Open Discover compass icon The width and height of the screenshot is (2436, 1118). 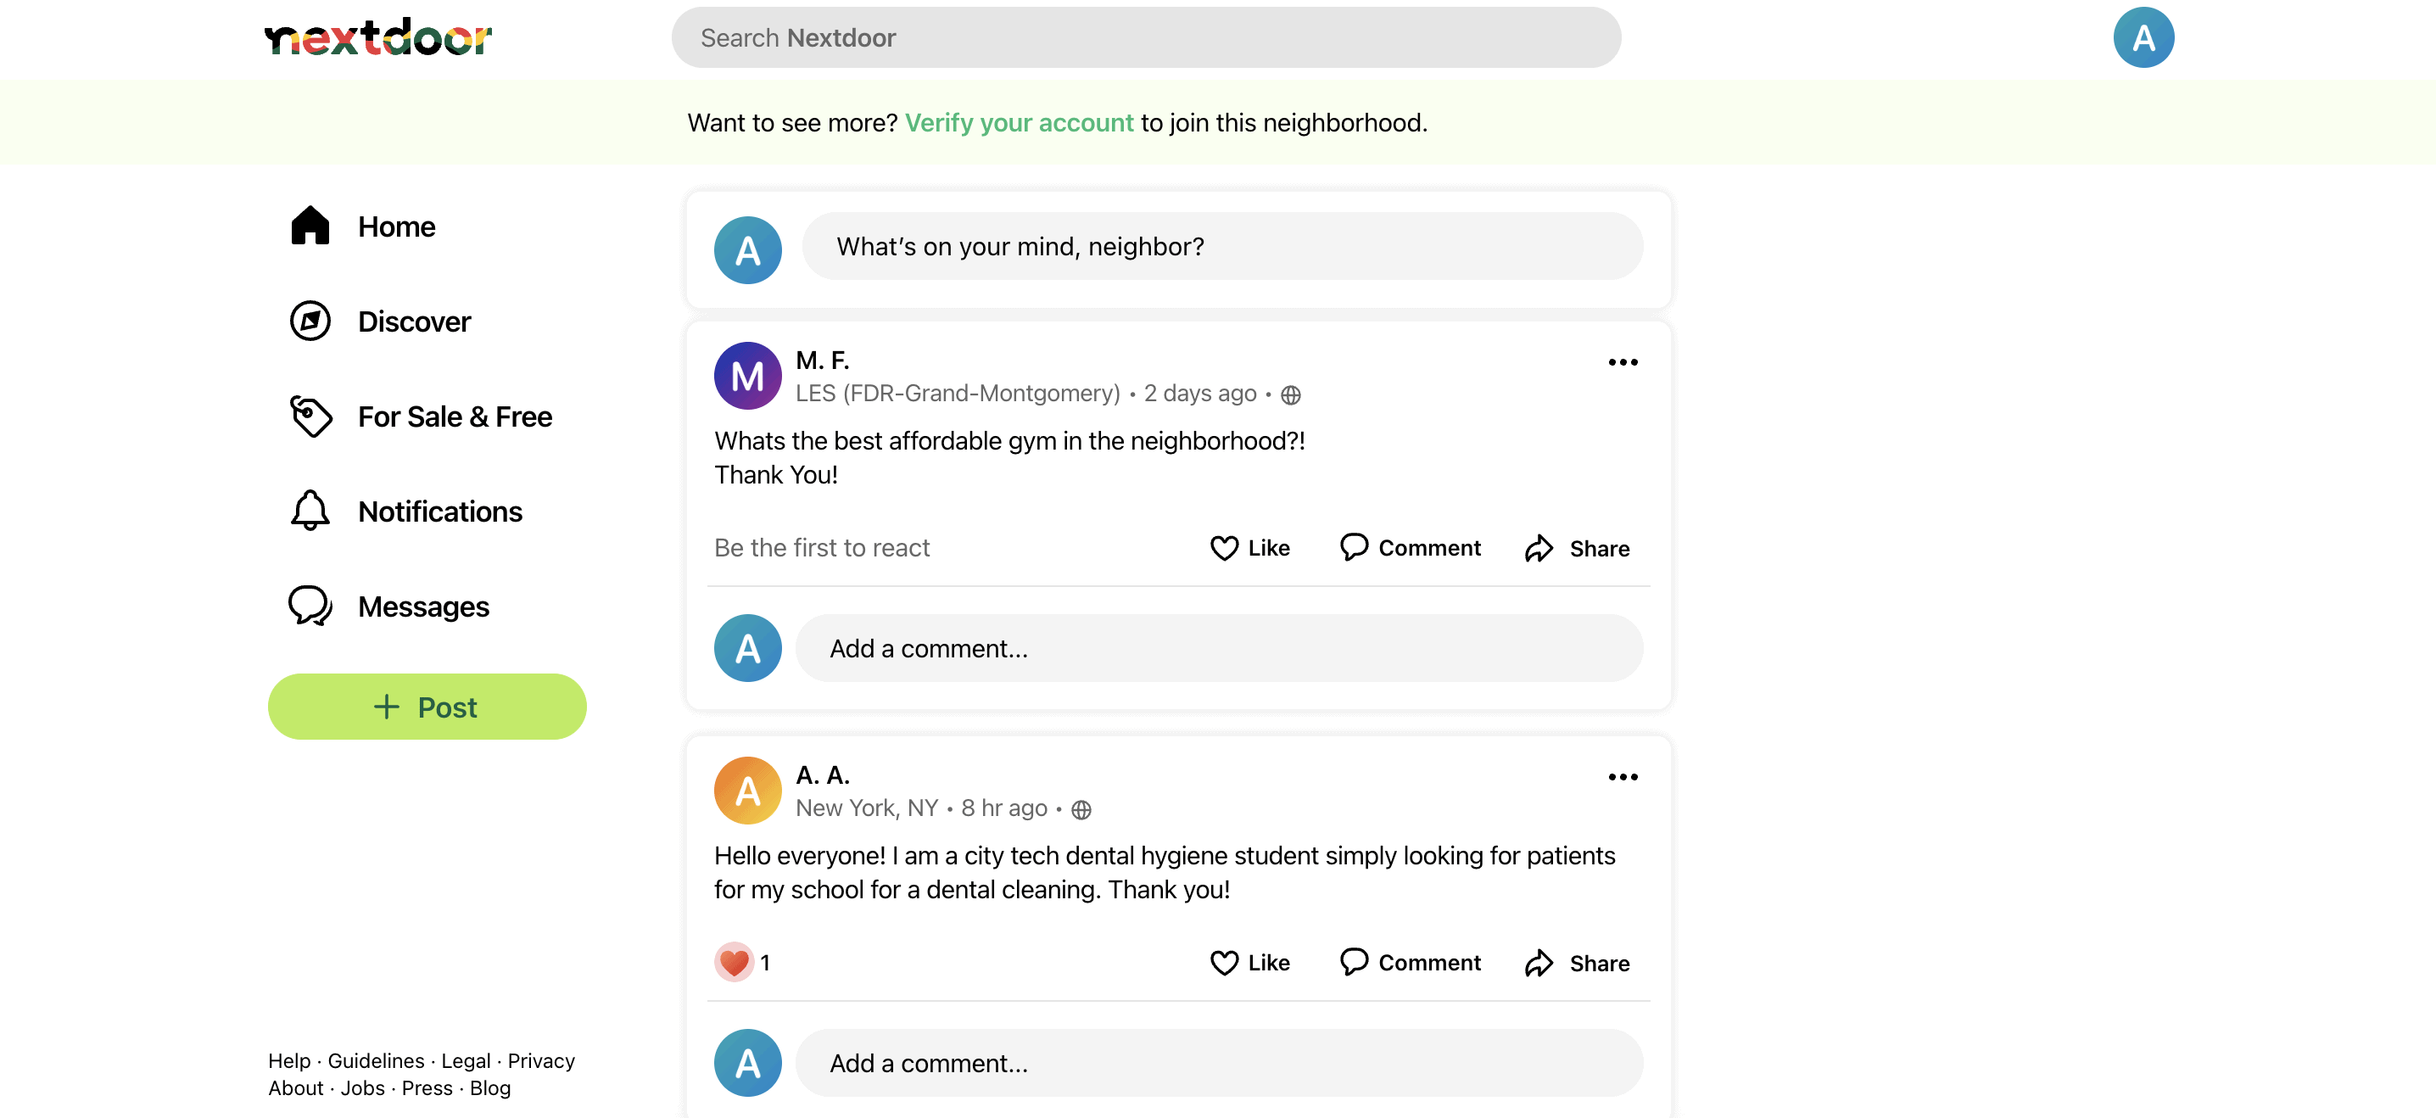(x=310, y=321)
